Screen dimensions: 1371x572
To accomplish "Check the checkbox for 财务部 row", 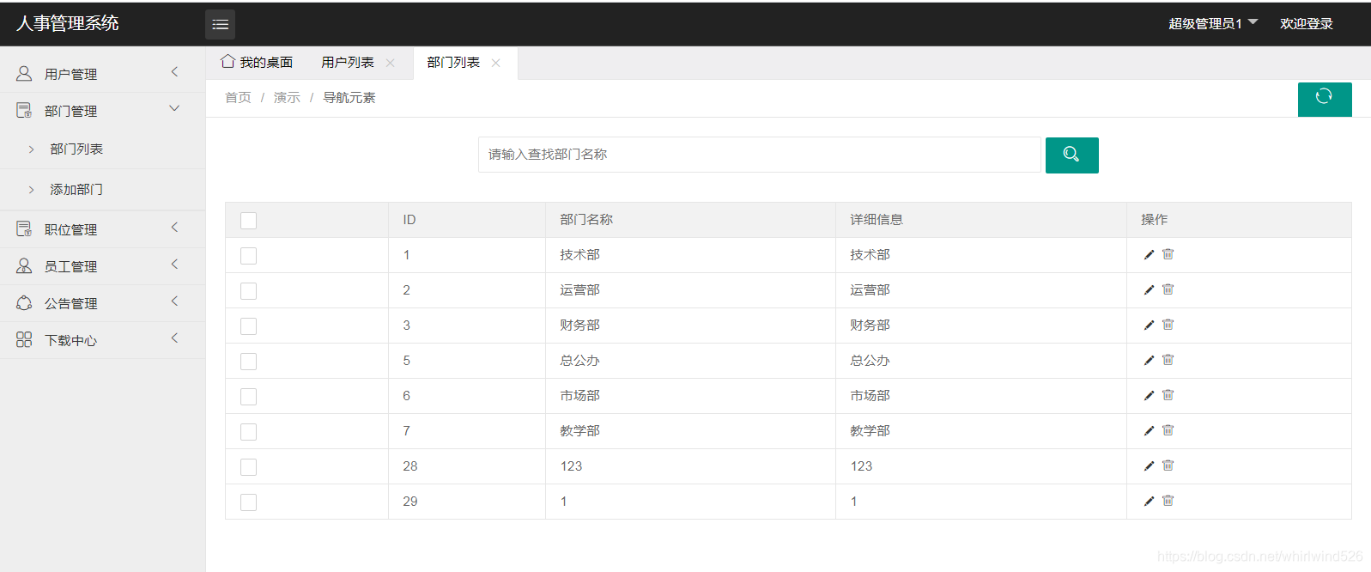I will click(249, 326).
